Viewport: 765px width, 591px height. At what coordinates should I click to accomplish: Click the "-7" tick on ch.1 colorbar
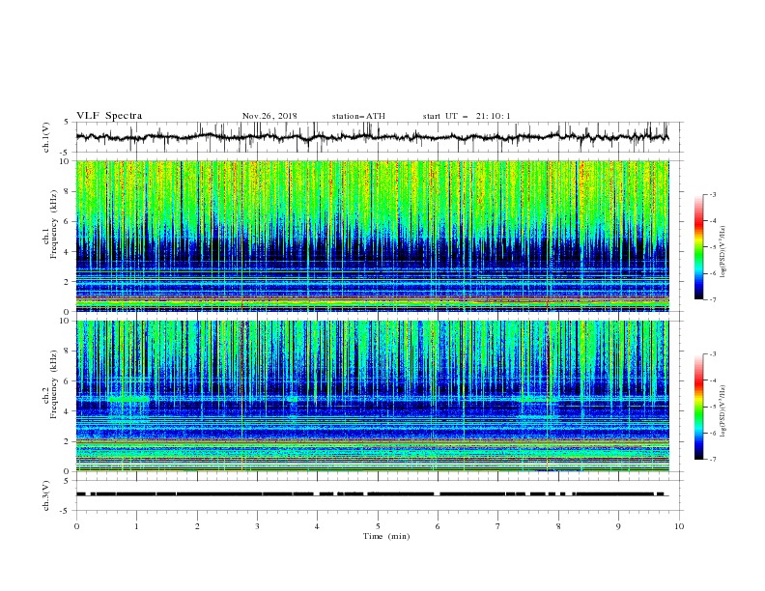pos(713,299)
